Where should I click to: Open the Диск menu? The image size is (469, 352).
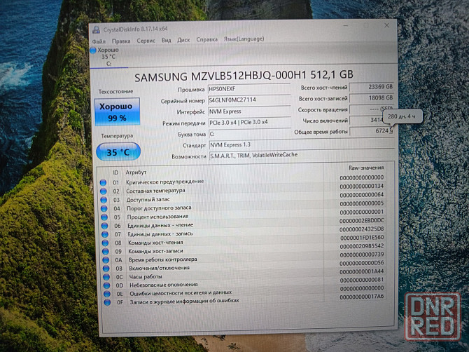click(183, 40)
